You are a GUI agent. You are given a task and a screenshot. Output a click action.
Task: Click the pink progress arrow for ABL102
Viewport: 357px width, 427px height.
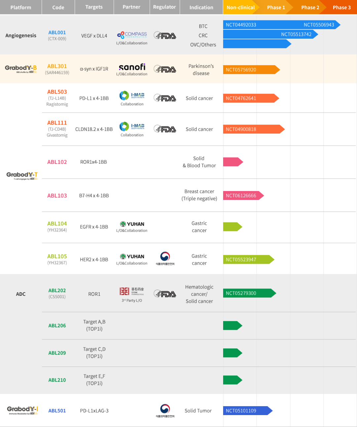pyautogui.click(x=233, y=162)
